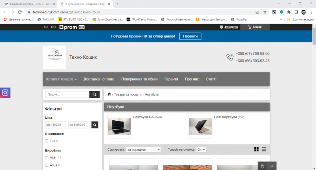Open the 49 відгуків link

click(x=231, y=27)
